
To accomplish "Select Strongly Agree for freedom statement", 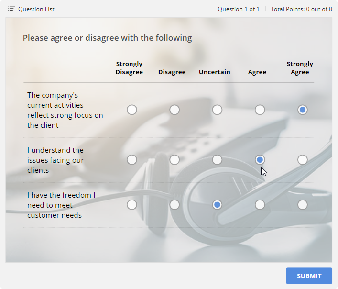I will point(302,205).
